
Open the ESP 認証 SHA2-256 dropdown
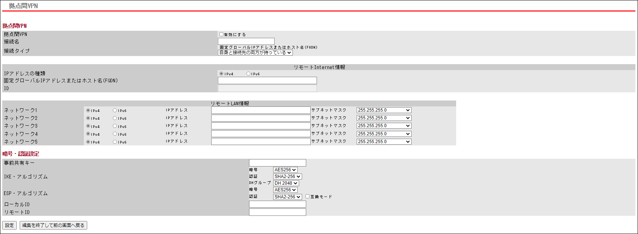coord(287,197)
